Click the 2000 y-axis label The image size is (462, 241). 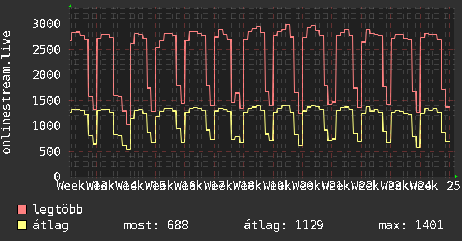coord(47,75)
